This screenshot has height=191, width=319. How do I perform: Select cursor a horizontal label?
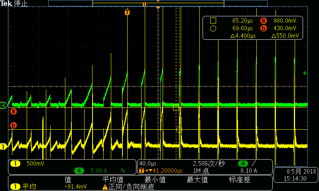click(x=14, y=111)
